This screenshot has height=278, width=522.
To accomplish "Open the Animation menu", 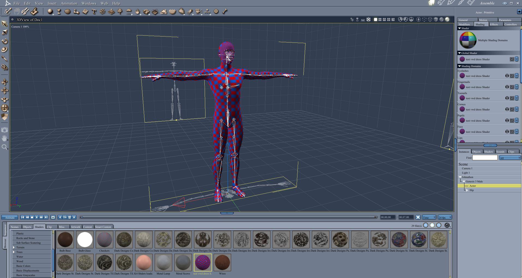I will click(69, 4).
